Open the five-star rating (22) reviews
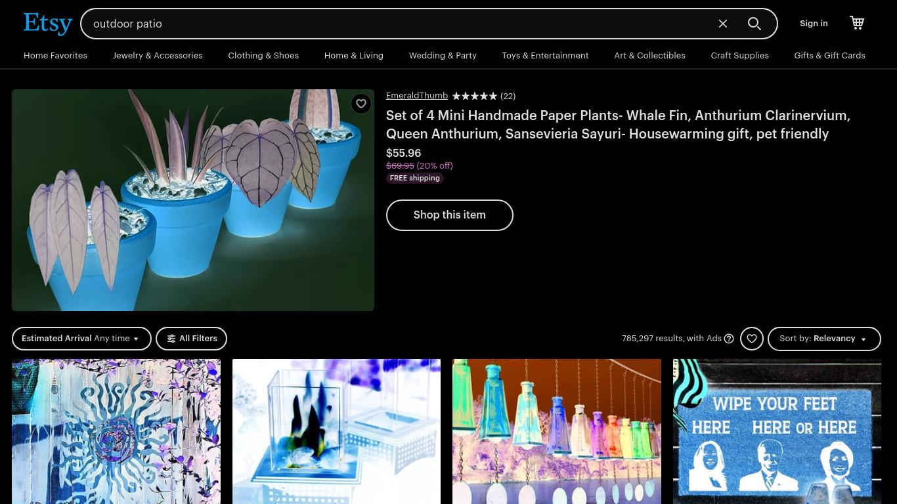 (x=484, y=96)
